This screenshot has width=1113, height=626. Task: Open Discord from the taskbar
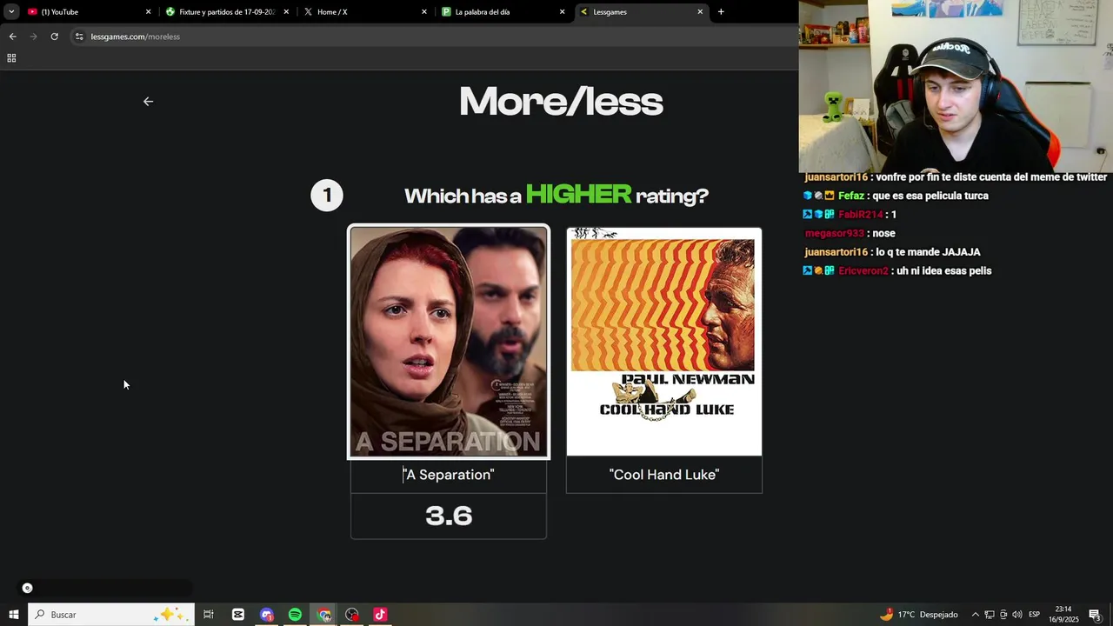click(x=267, y=615)
